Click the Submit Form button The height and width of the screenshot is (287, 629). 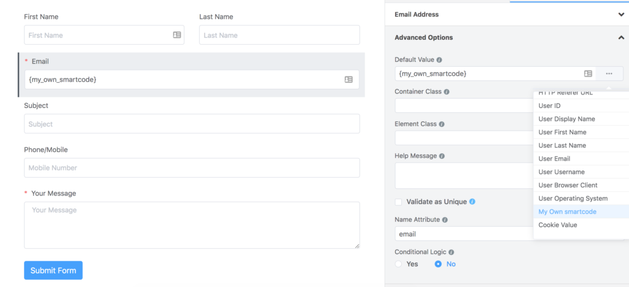point(53,270)
